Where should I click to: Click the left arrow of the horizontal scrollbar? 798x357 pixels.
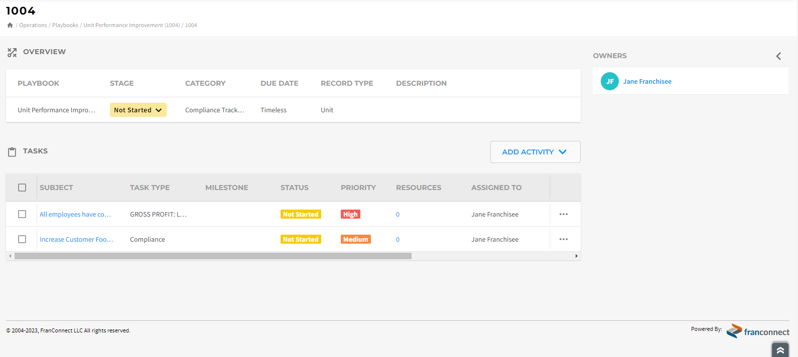point(10,256)
